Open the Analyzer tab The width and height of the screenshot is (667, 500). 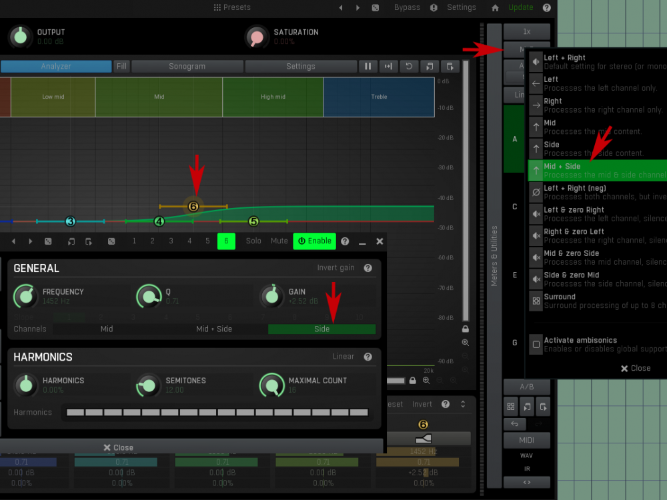pos(56,66)
